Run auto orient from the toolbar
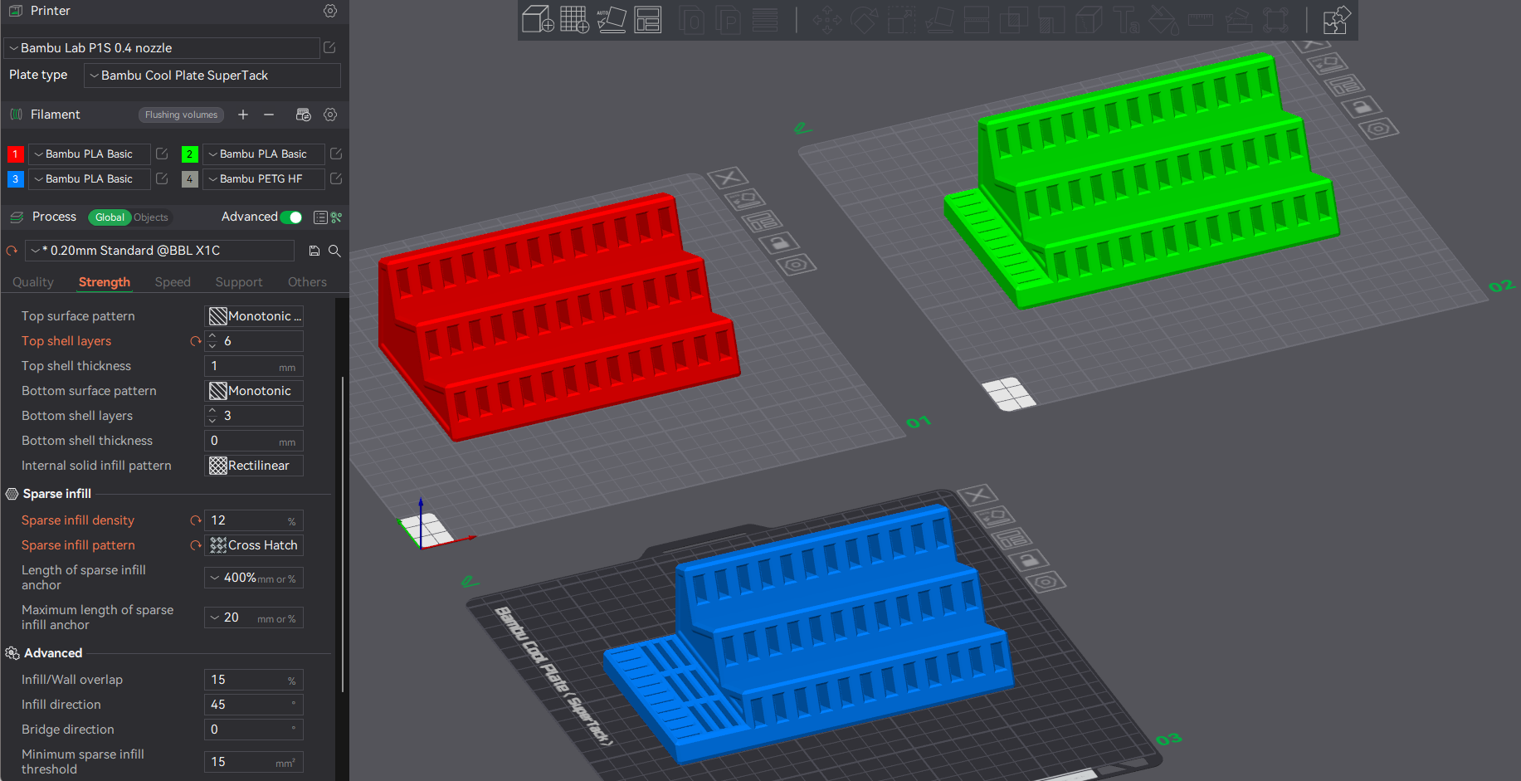 click(612, 19)
